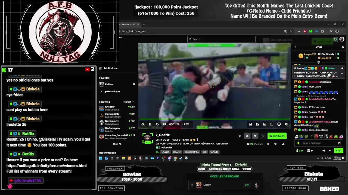Close the Watch Live browser tab
The image size is (348, 195).
pos(138,24)
